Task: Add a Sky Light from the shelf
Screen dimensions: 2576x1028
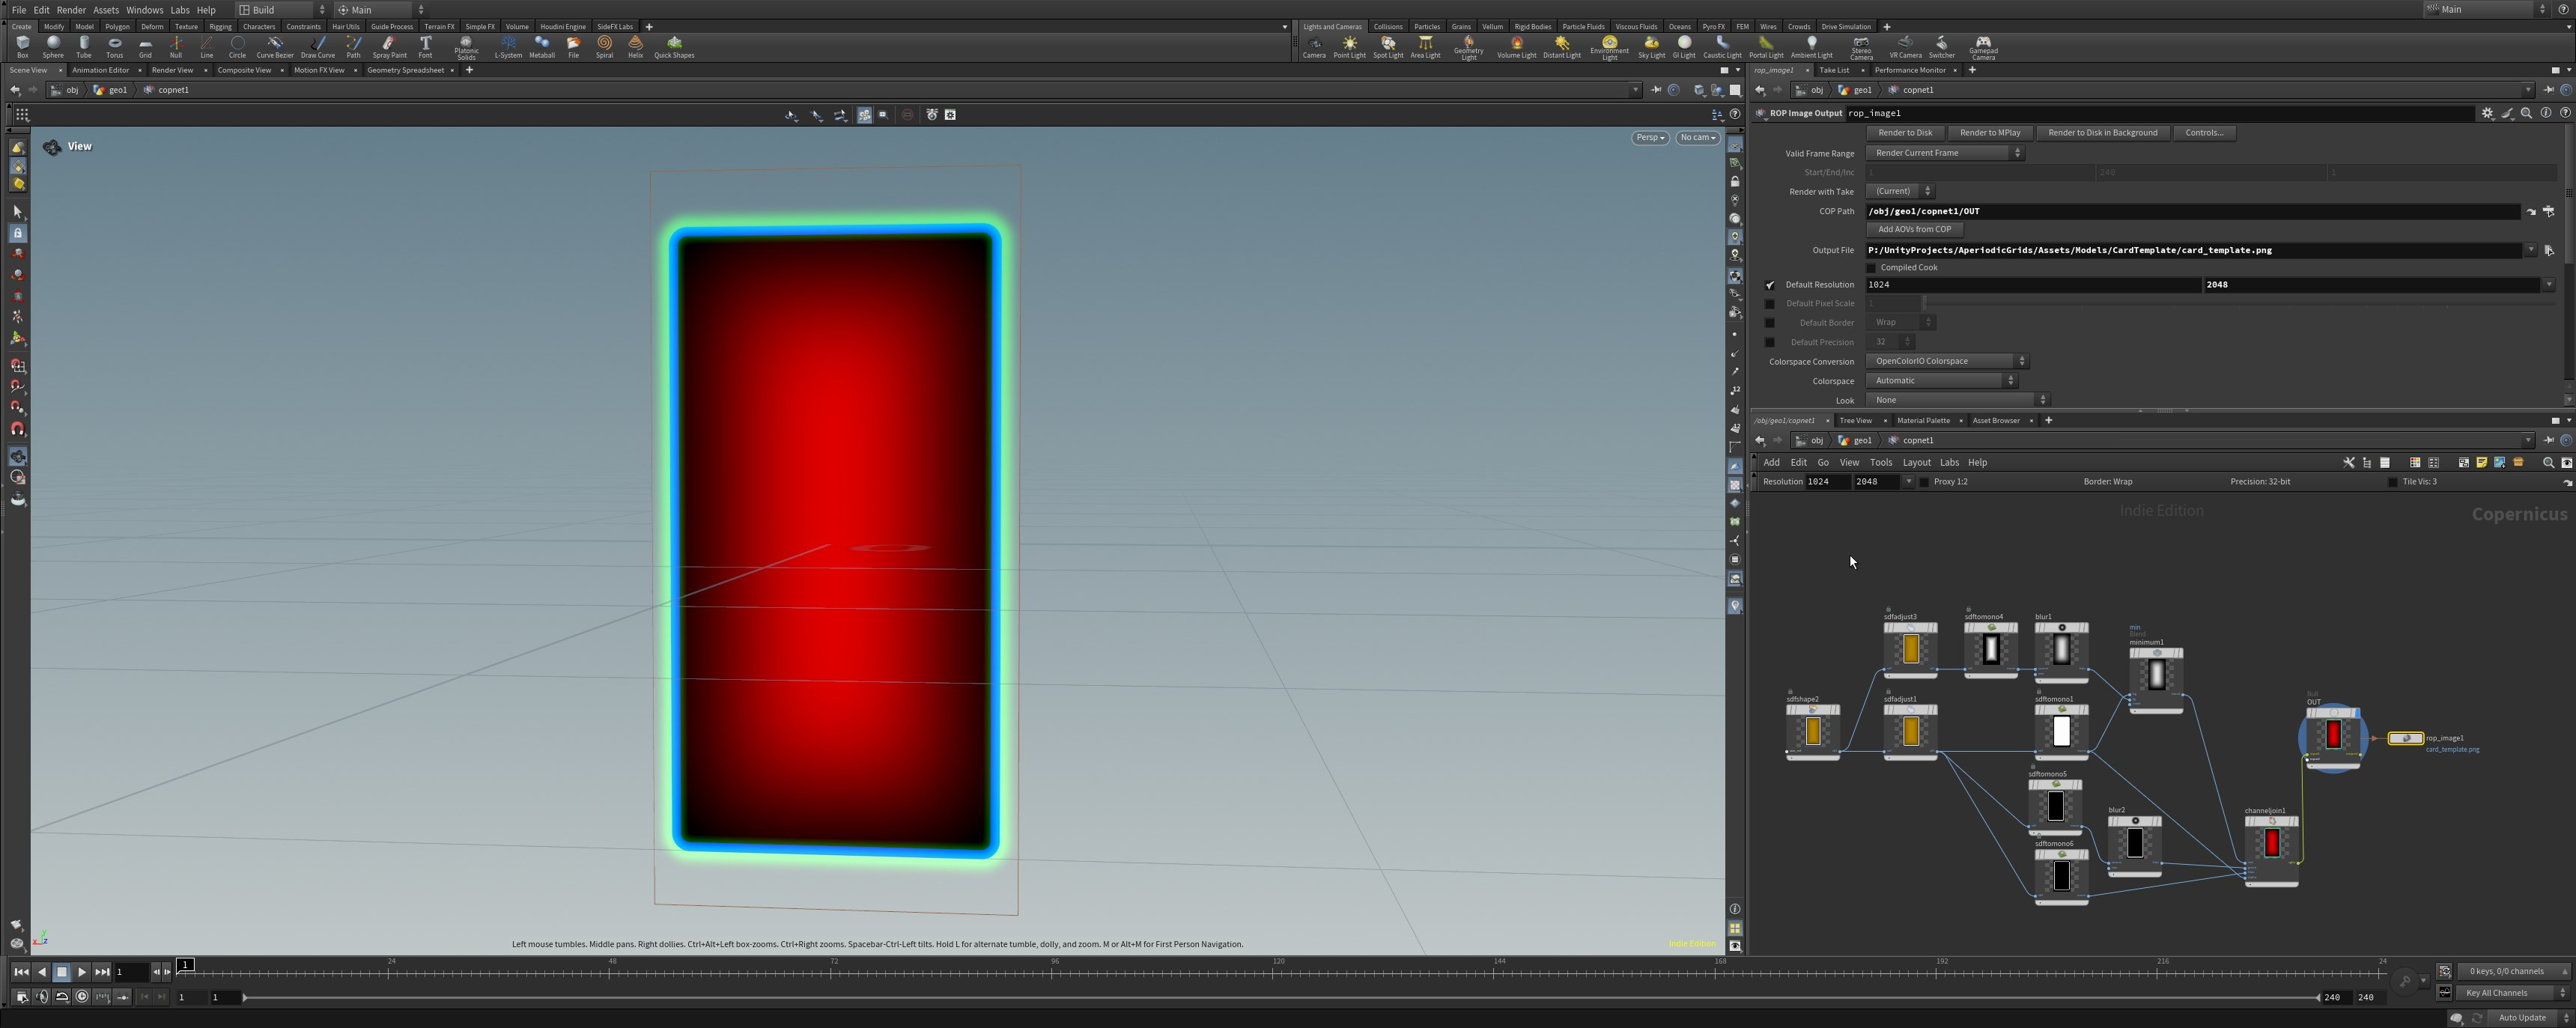Action: pos(1651,46)
